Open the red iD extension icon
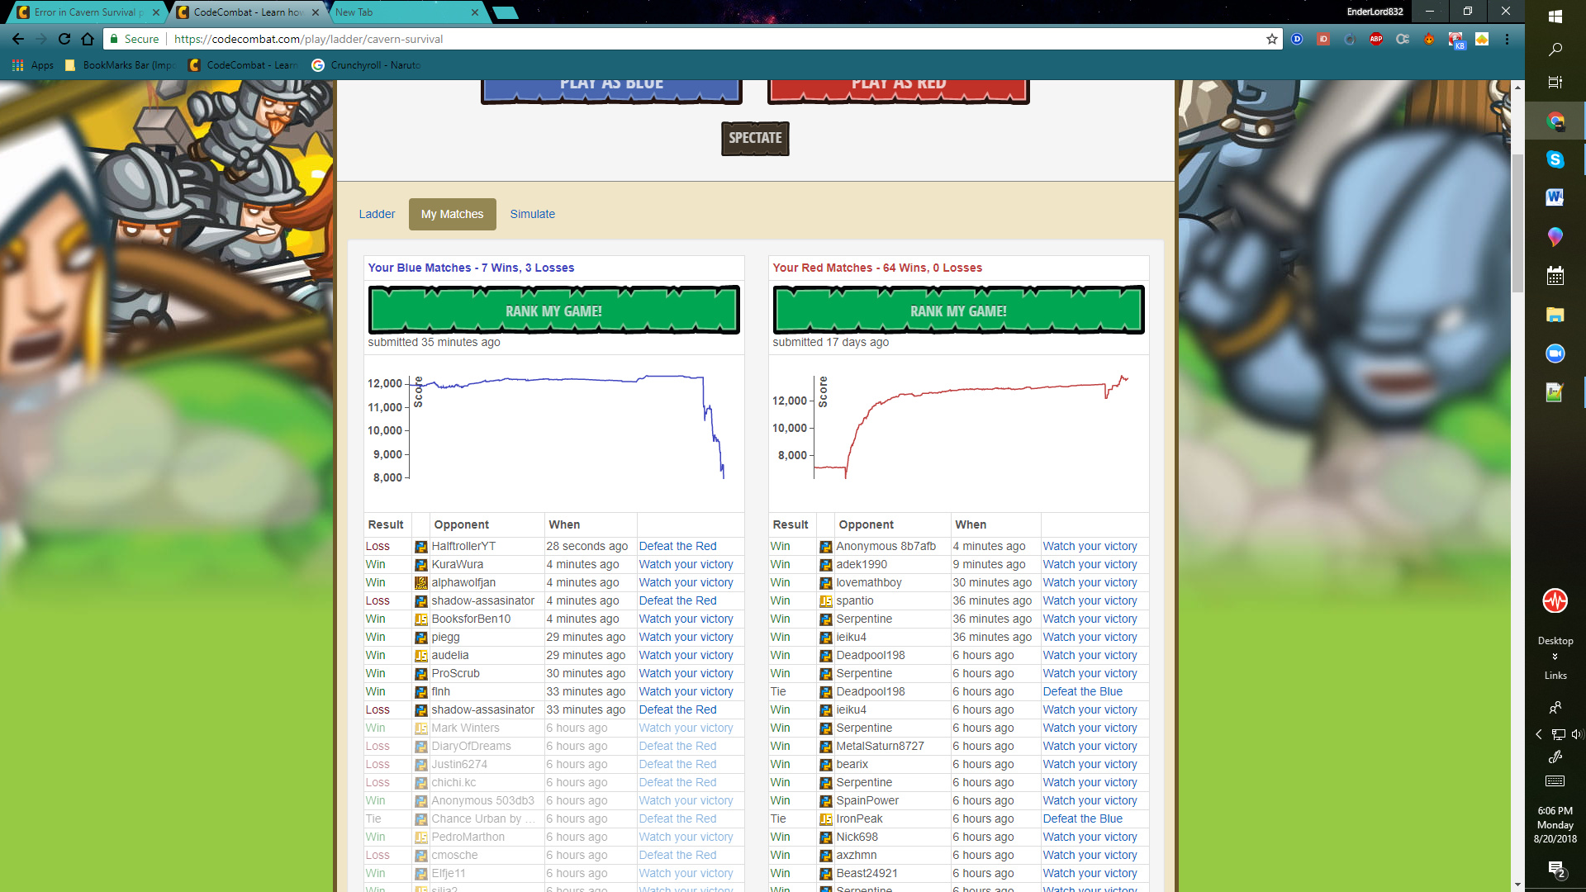 1323,39
